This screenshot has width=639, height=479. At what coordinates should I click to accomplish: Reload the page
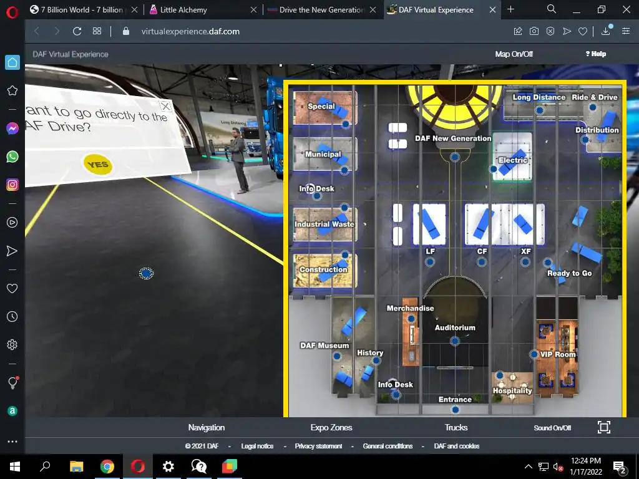[77, 31]
